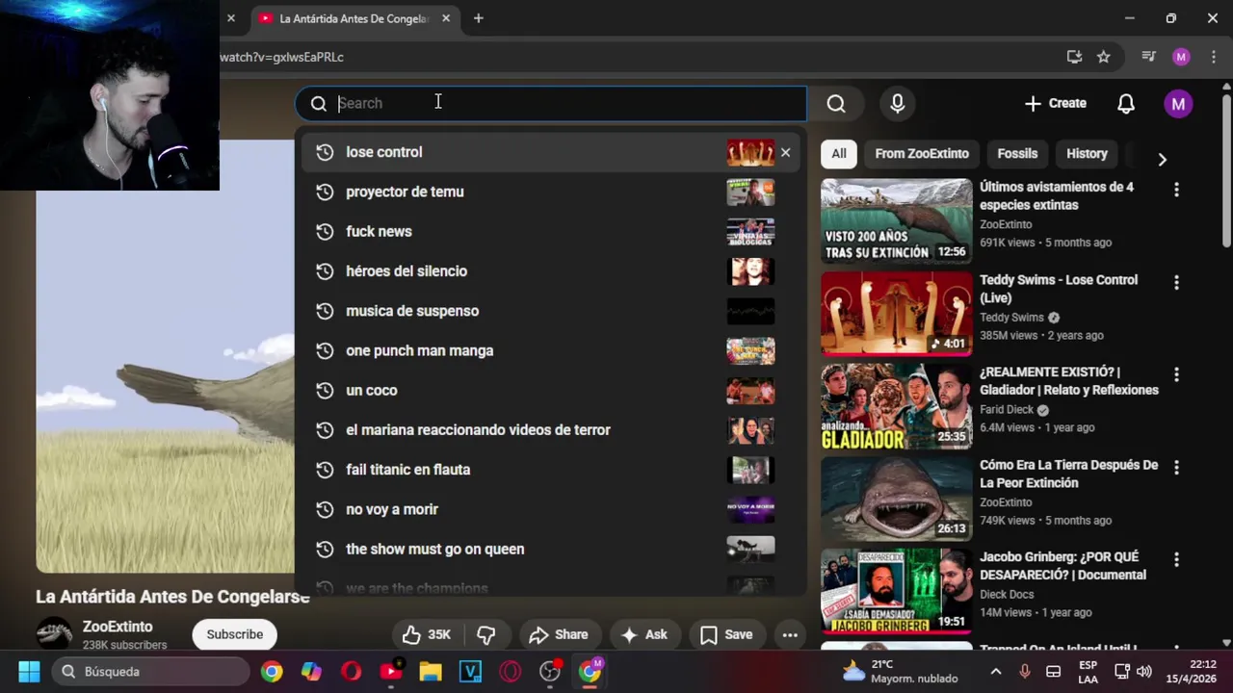Open a new Chrome tab
Screen dimensions: 1233x693
[478, 18]
